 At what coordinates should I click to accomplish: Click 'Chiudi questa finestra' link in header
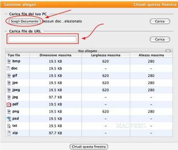coord(155,5)
